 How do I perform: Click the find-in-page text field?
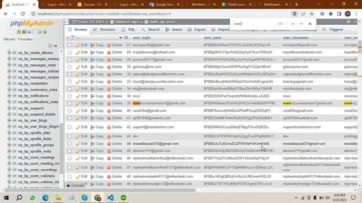254,24
